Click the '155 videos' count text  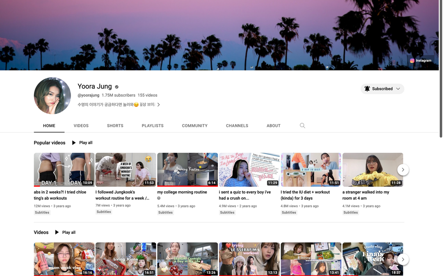click(148, 95)
